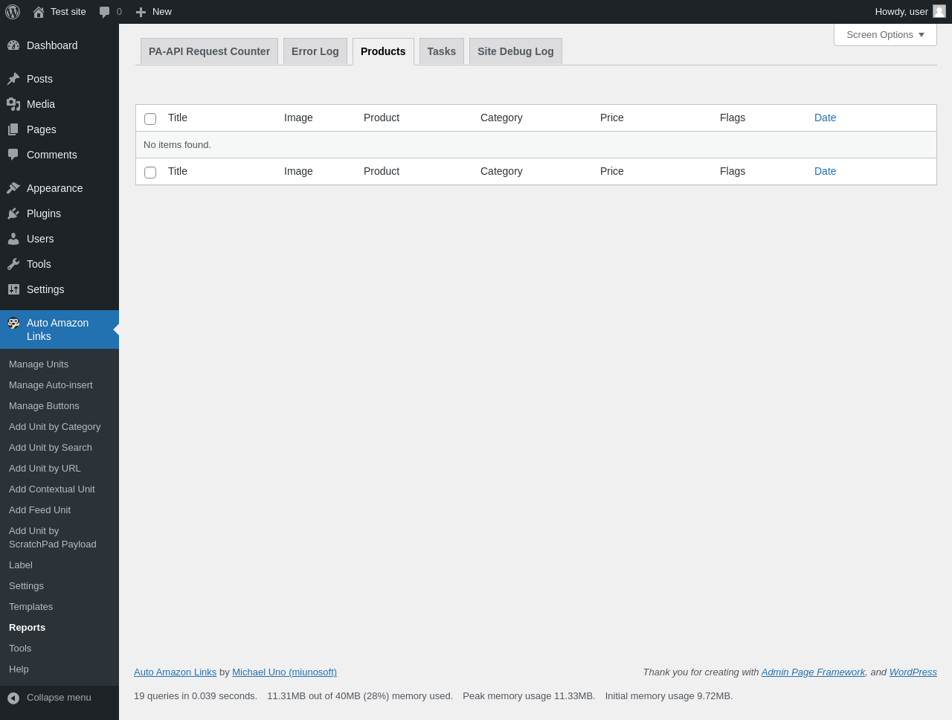Click the WordPress logo icon

click(13, 12)
